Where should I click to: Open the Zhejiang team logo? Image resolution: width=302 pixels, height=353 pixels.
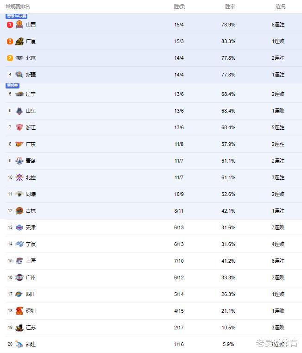click(x=19, y=127)
